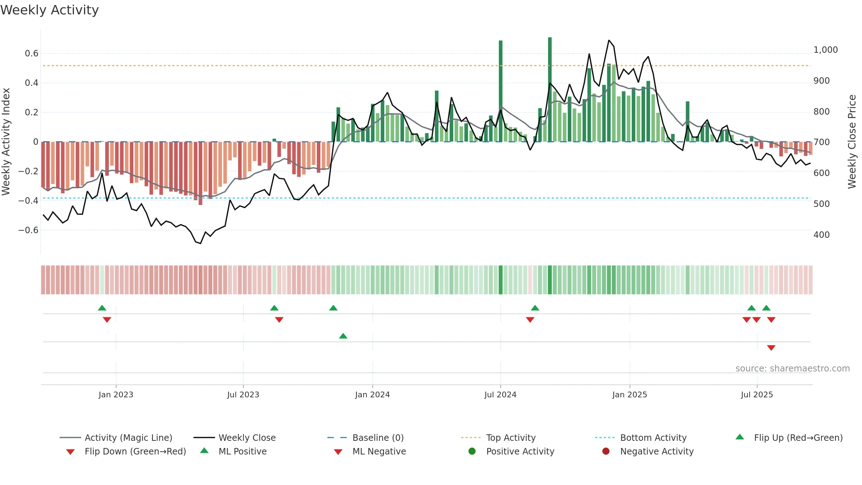Image resolution: width=862 pixels, height=485 pixels.
Task: Toggle the Top Activity legend entry
Action: (x=499, y=438)
